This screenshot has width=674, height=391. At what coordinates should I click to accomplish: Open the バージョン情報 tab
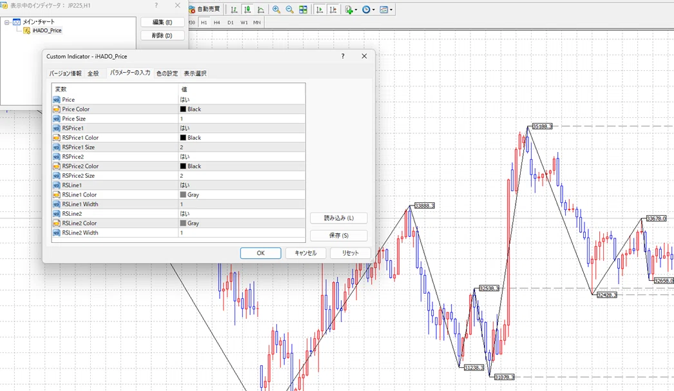65,73
